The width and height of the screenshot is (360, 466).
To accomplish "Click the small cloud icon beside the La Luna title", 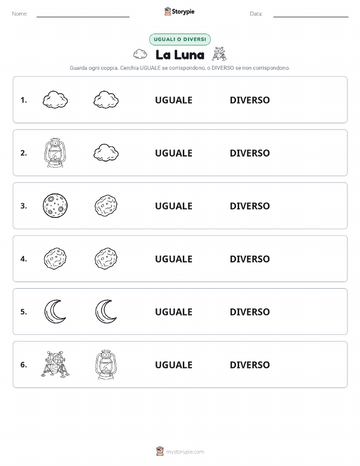I will coord(140,54).
